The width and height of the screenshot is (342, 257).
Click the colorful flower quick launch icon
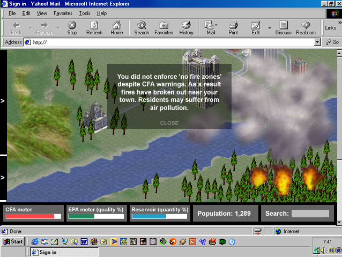tap(94, 242)
